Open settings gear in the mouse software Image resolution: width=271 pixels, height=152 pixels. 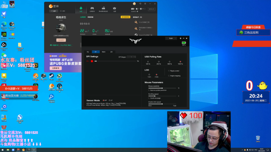(x=181, y=38)
